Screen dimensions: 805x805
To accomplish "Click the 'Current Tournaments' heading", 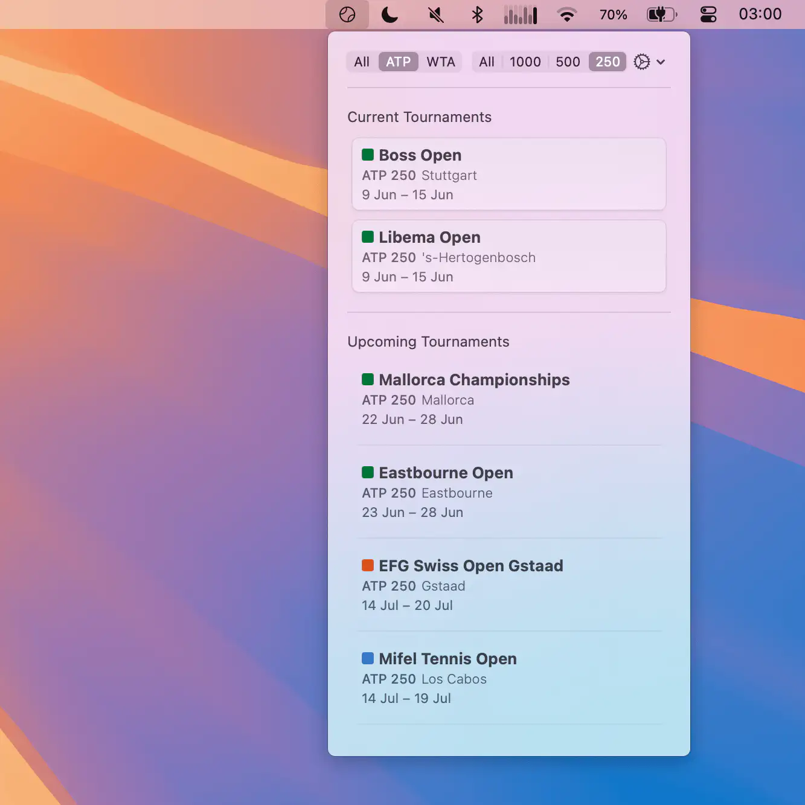I will click(420, 117).
